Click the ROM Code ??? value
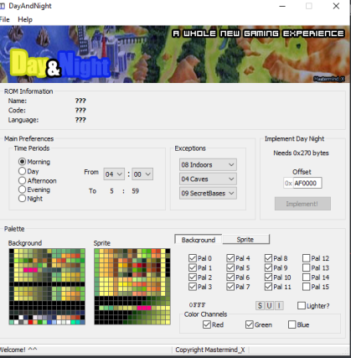 coord(80,110)
